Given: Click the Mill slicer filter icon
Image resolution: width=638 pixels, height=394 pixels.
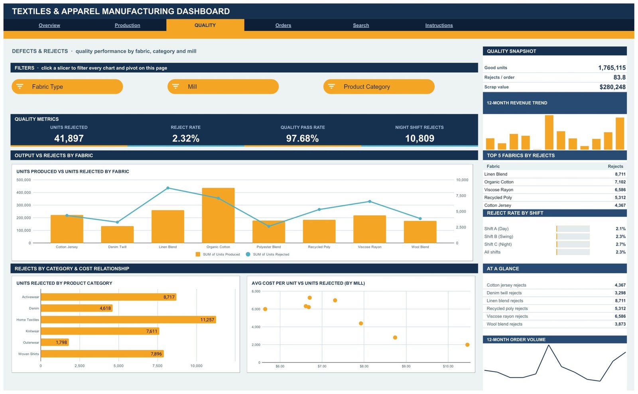Looking at the screenshot, I should 175,87.
